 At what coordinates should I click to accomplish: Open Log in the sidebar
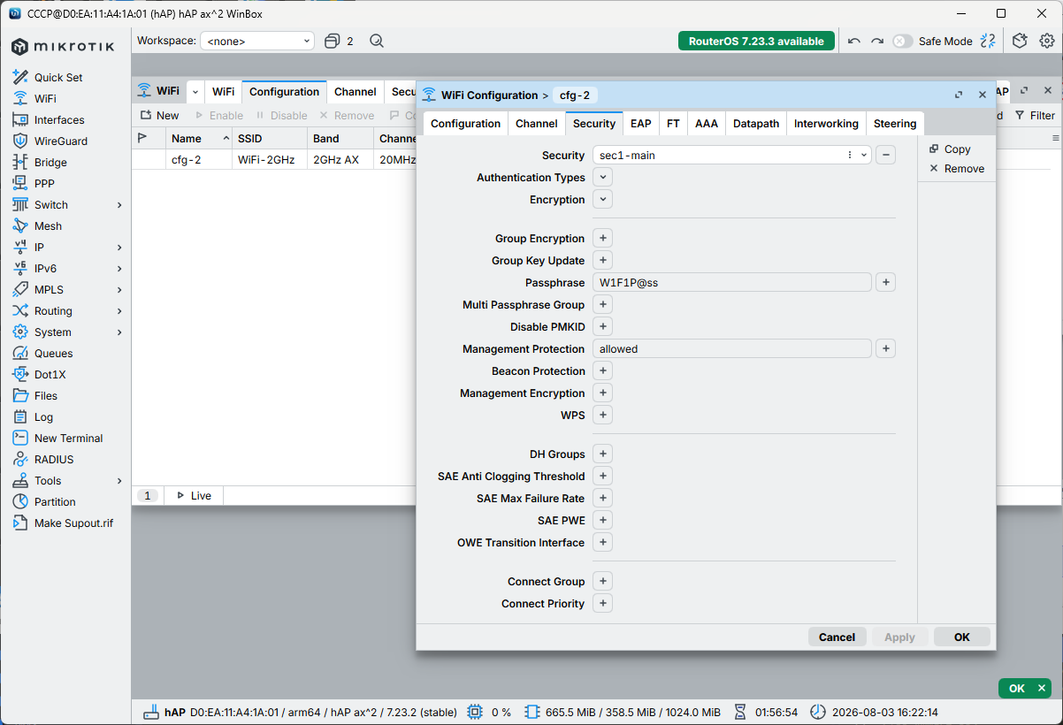pyautogui.click(x=43, y=417)
